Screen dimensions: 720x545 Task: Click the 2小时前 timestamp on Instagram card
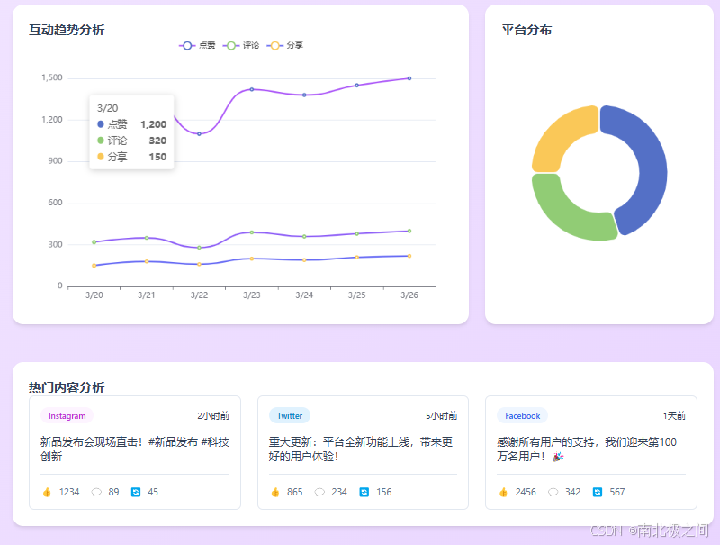[x=213, y=416]
